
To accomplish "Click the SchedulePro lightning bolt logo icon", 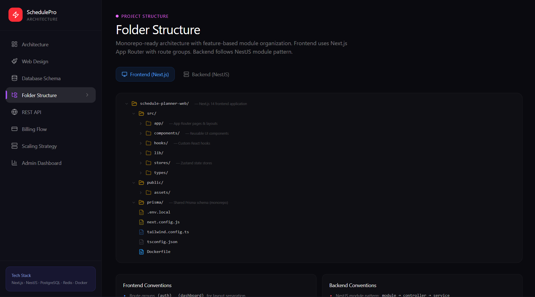I will click(16, 14).
